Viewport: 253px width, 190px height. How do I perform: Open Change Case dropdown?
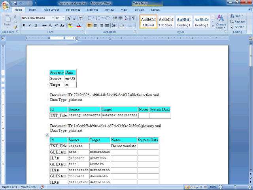tap(63, 25)
